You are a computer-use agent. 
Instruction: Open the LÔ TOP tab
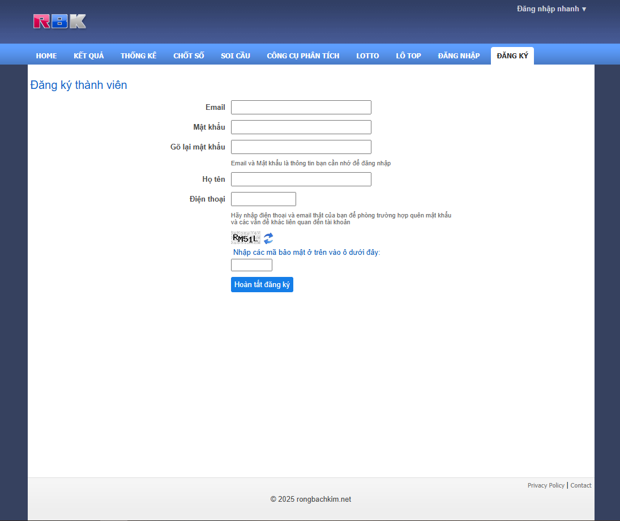[x=408, y=55]
